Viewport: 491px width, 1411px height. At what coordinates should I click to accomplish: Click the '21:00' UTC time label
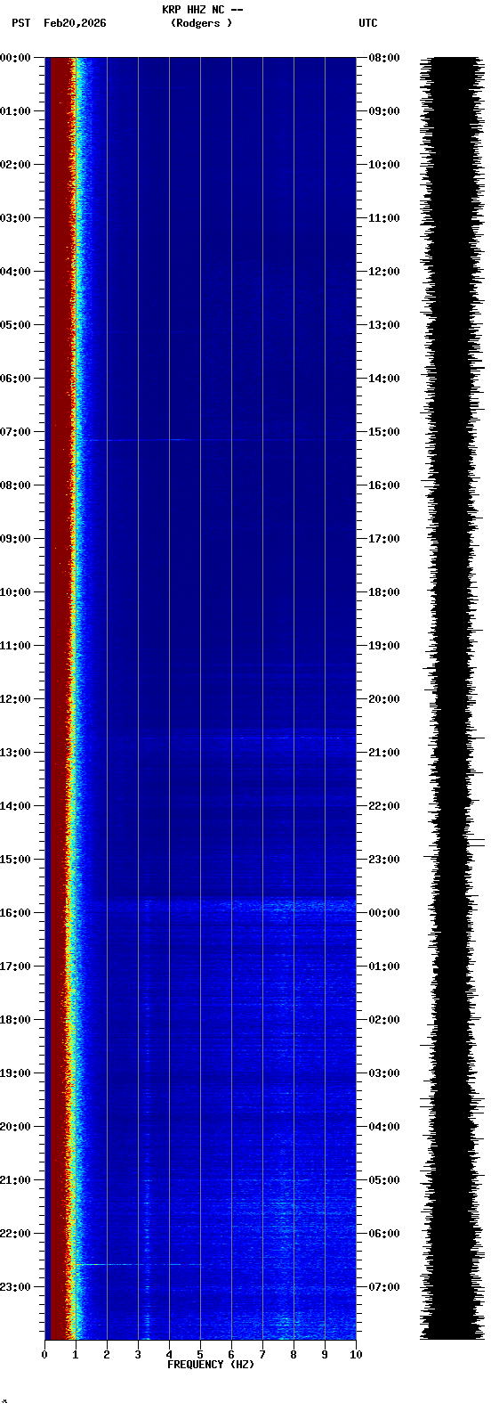pos(383,753)
